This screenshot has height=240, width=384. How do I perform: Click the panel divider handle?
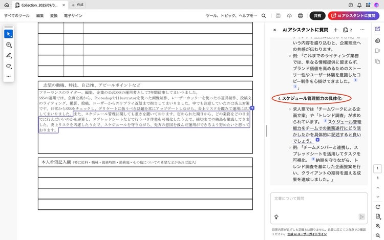(x=266, y=131)
